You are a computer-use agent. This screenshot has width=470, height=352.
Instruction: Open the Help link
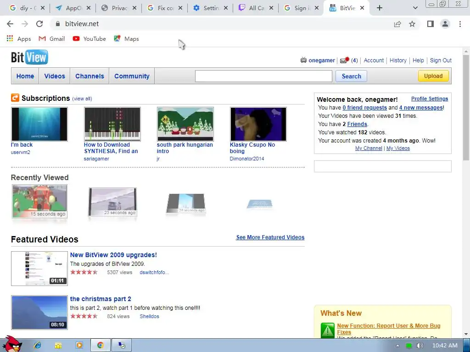[x=418, y=60]
